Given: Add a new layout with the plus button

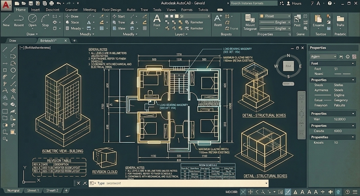Looking at the screenshot, I should click(66, 190).
